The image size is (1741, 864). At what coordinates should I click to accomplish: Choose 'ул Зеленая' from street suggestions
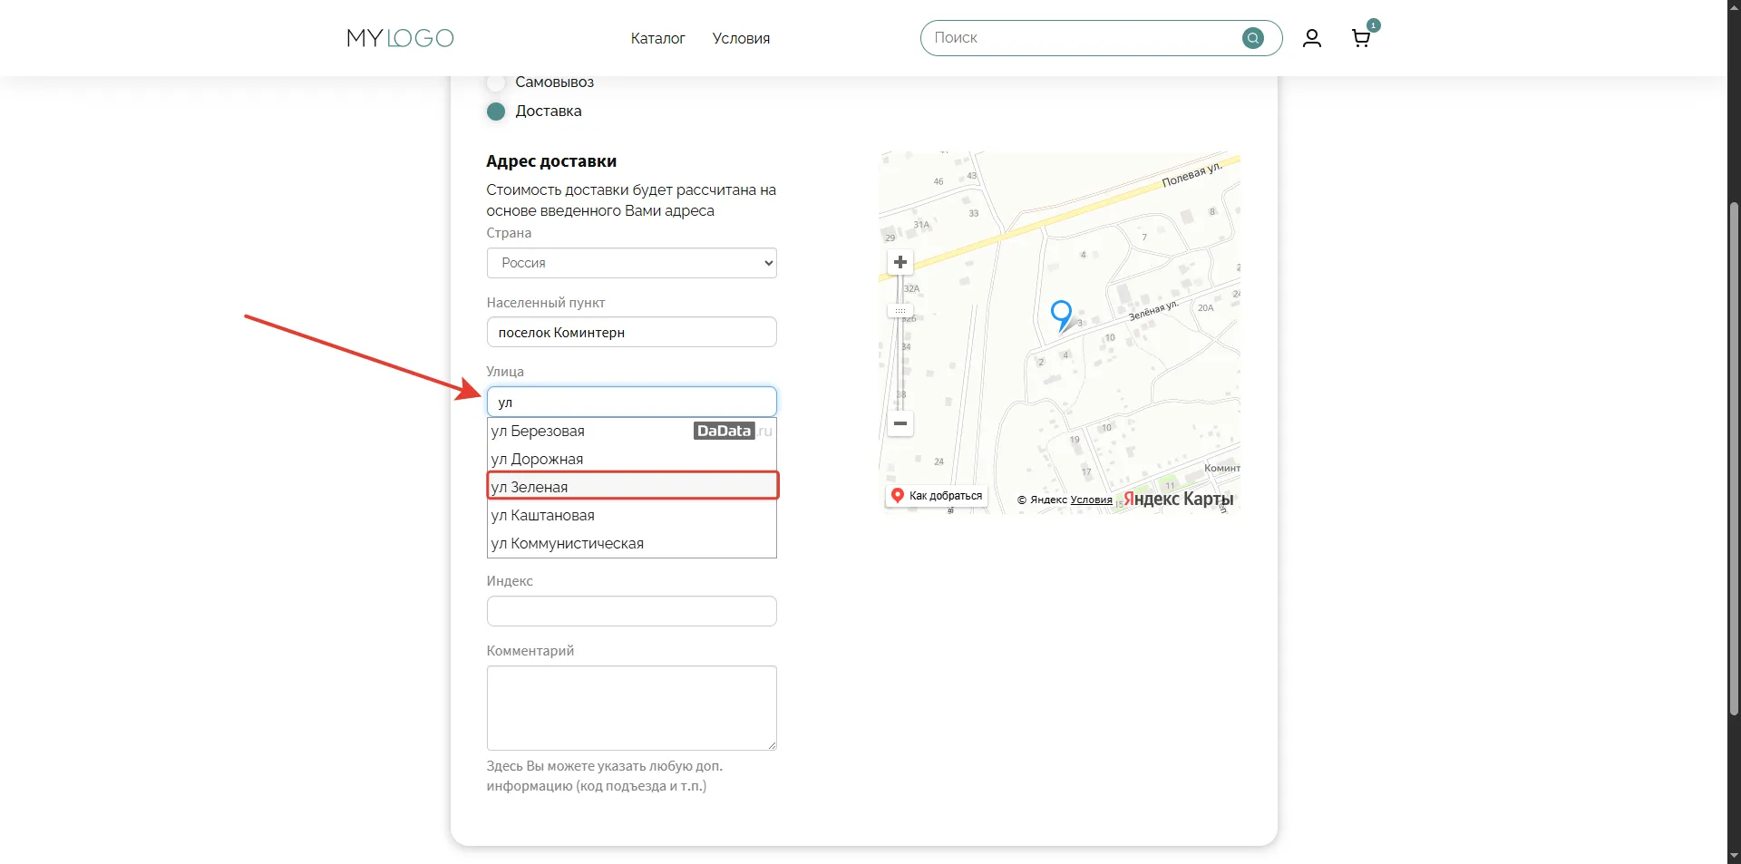click(x=631, y=487)
